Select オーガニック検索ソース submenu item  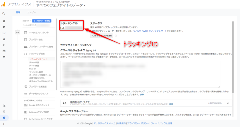coord(40,75)
